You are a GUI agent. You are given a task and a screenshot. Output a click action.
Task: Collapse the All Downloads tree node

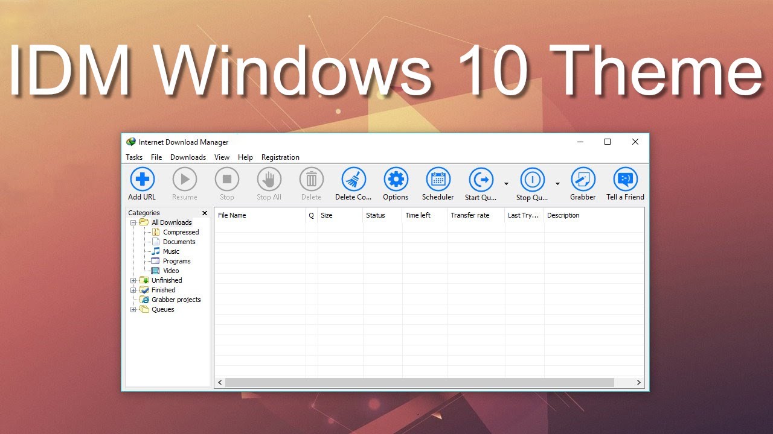click(x=133, y=222)
